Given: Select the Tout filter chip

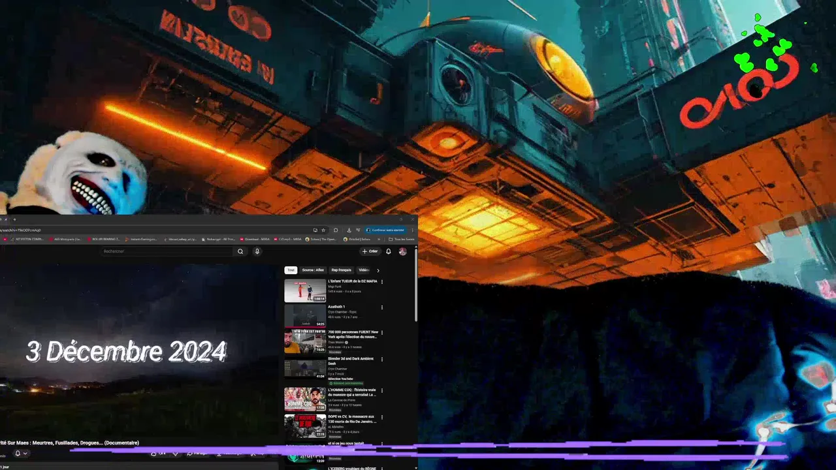Looking at the screenshot, I should pyautogui.click(x=291, y=270).
